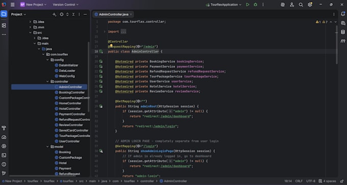Collapse the src folder
This screenshot has width=347, height=185.
[30, 33]
